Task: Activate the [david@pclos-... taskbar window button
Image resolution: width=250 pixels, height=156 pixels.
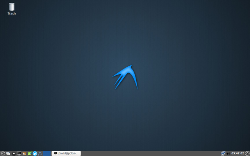Action: click(x=66, y=153)
